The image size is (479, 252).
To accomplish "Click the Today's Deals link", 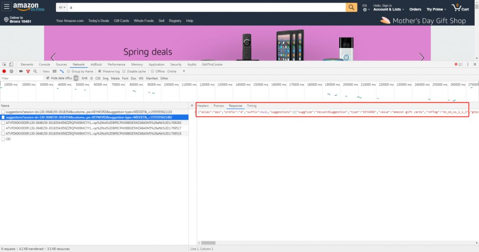I will click(98, 21).
